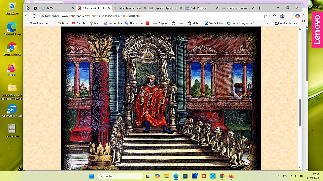
Task: Open the clock showing 17:59 14.06.2025
Action: (x=313, y=176)
